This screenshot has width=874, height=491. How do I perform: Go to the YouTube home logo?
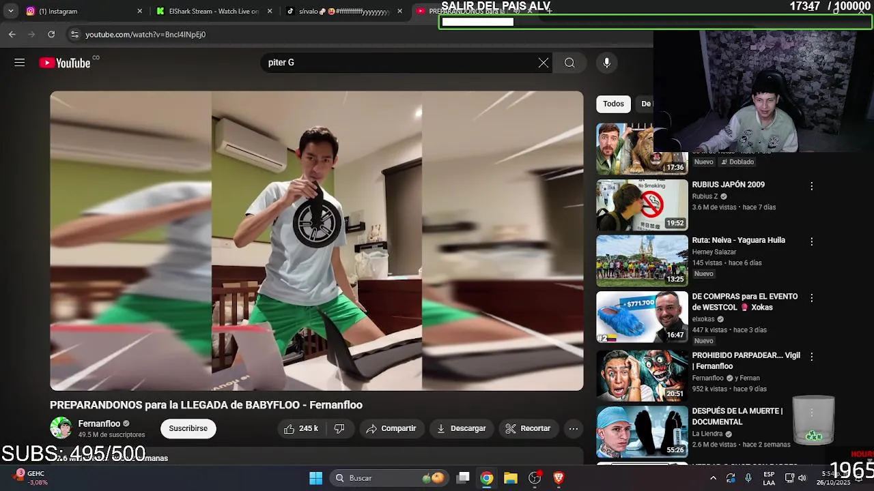[65, 63]
